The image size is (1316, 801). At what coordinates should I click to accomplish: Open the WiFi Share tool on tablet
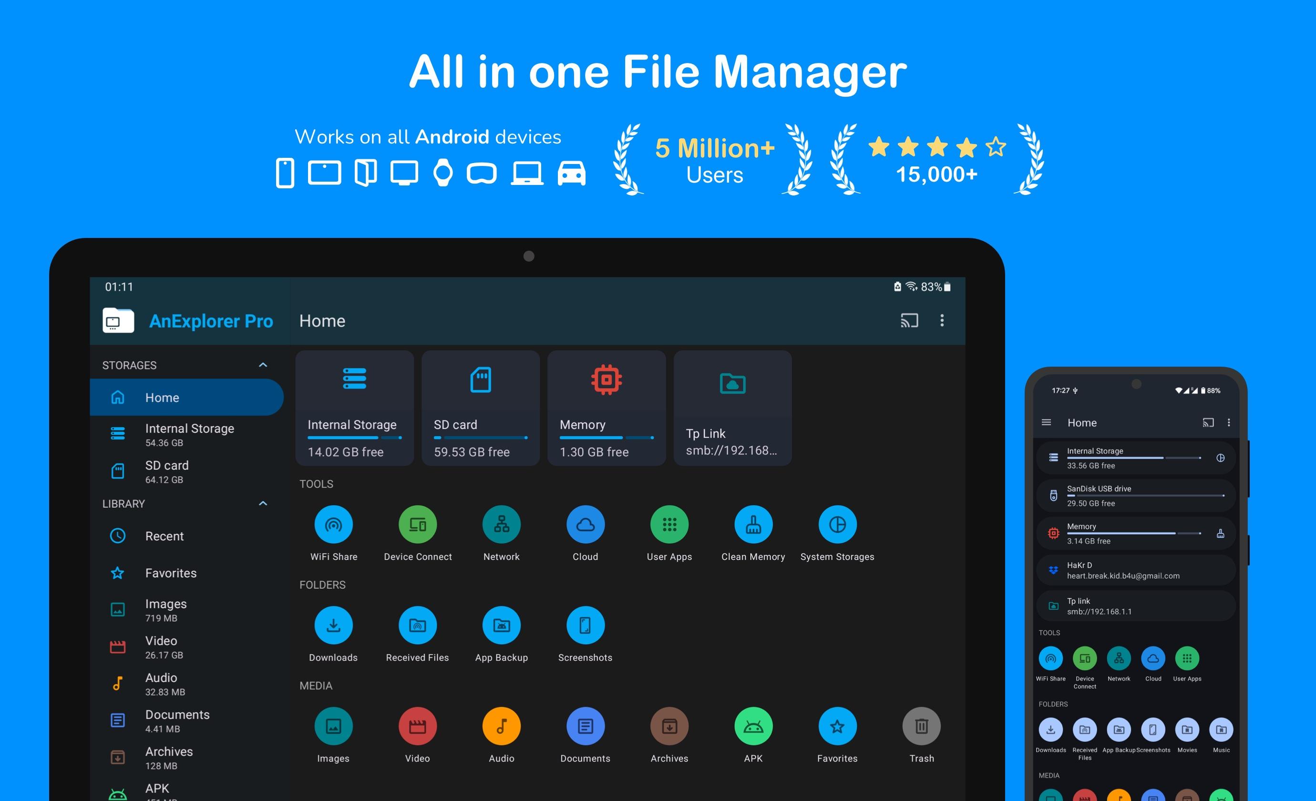coord(333,524)
